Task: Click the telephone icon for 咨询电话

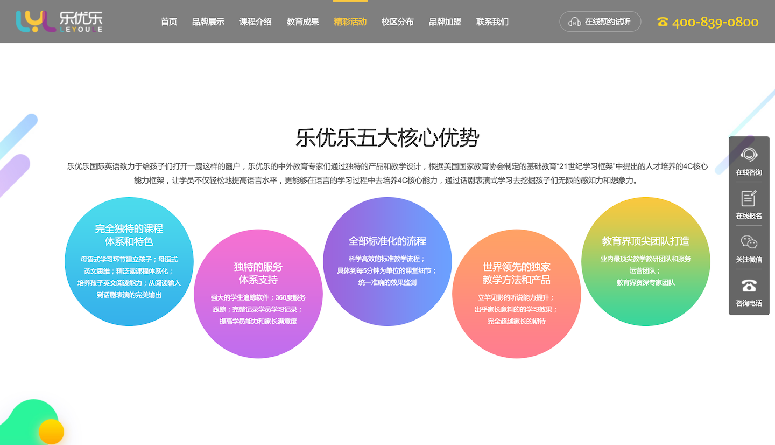Action: click(x=749, y=286)
